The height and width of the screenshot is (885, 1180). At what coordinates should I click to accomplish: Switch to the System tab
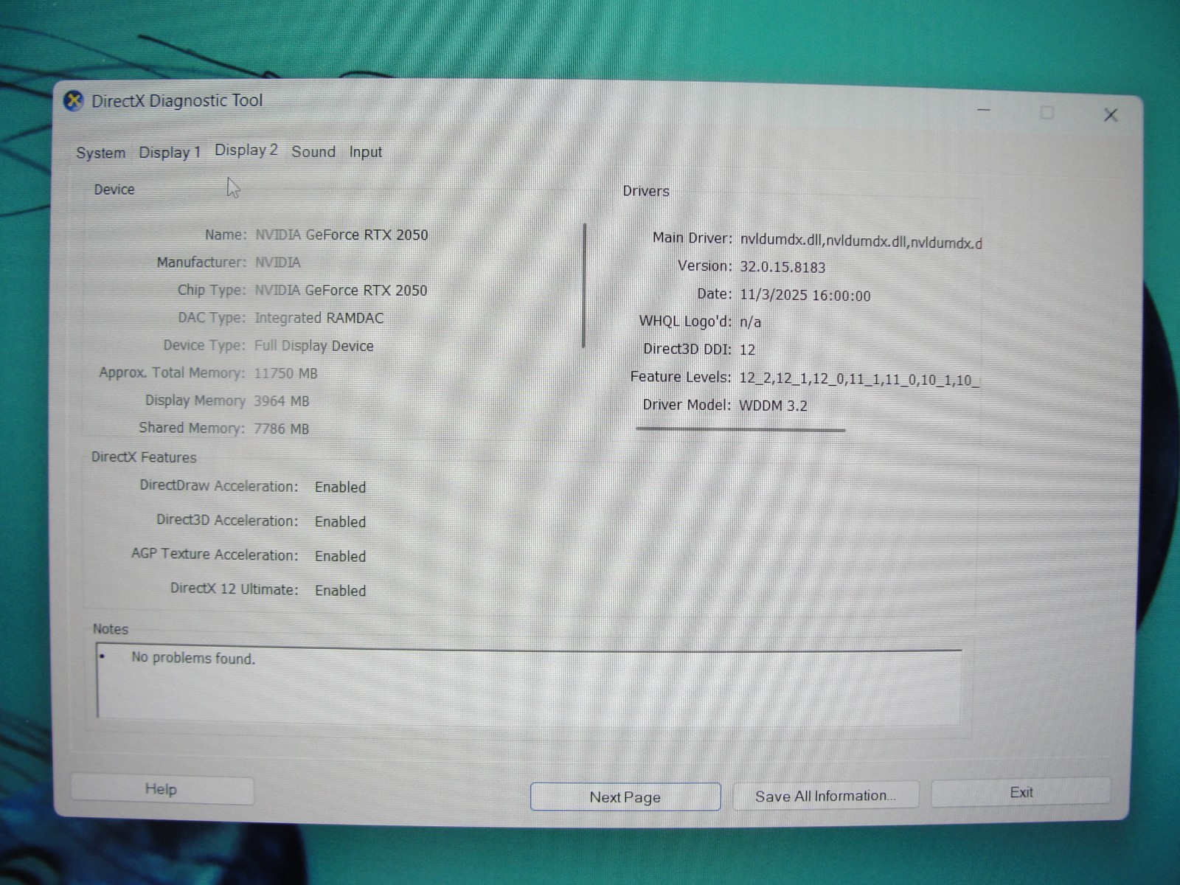pos(101,153)
